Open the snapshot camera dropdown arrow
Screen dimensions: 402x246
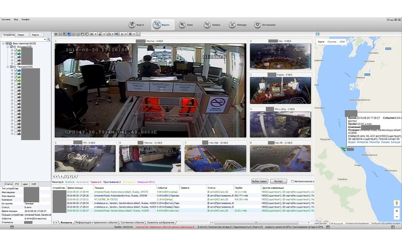(x=113, y=34)
